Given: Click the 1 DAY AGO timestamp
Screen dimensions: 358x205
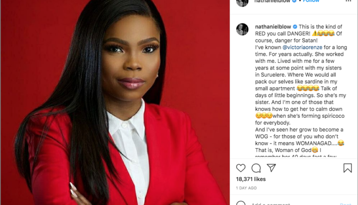Looking at the screenshot, I should tap(246, 188).
